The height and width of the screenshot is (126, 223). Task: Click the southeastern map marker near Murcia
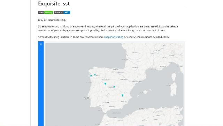point(123,95)
